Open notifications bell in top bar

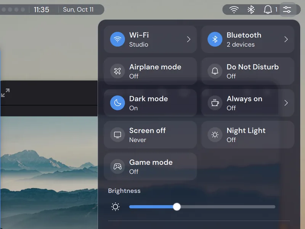pyautogui.click(x=268, y=10)
